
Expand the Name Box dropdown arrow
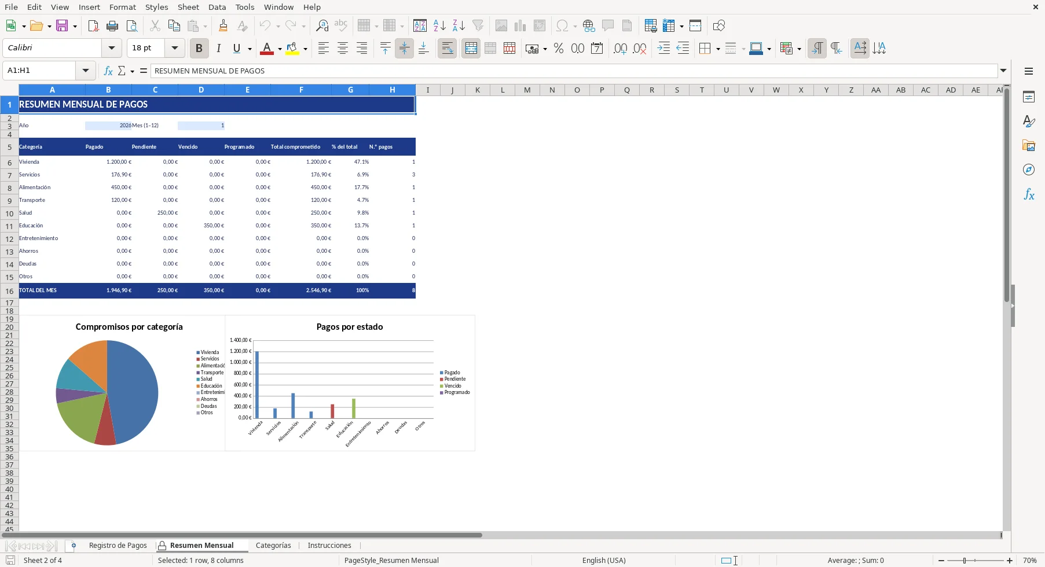[86, 71]
